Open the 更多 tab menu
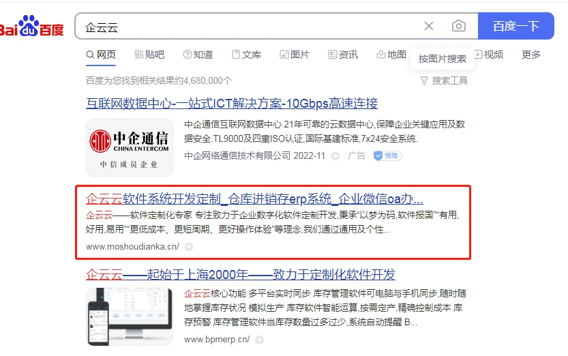The width and height of the screenshot is (568, 356). [530, 55]
